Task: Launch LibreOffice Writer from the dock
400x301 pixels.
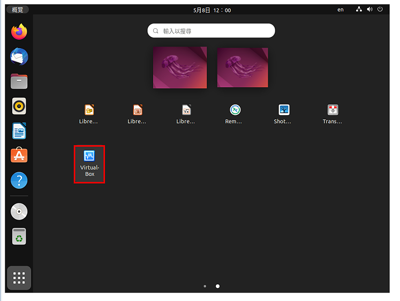Action: (x=19, y=131)
